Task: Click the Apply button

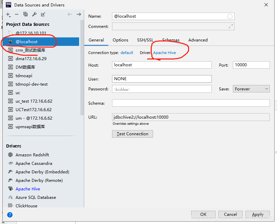Action: pos(258,214)
